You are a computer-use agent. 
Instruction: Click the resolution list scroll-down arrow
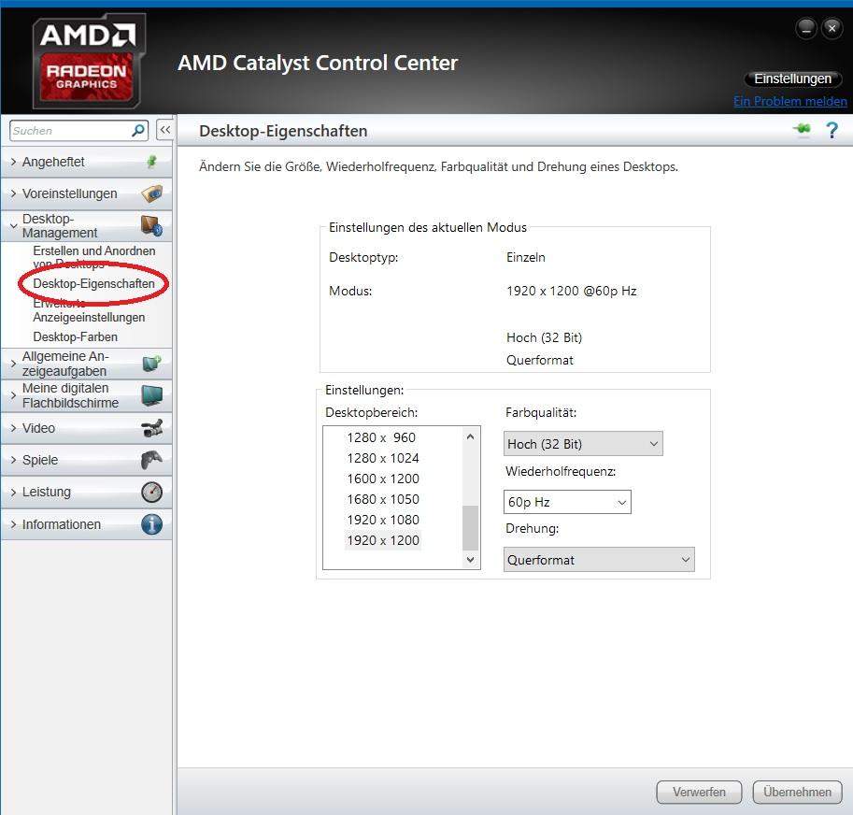click(x=471, y=559)
